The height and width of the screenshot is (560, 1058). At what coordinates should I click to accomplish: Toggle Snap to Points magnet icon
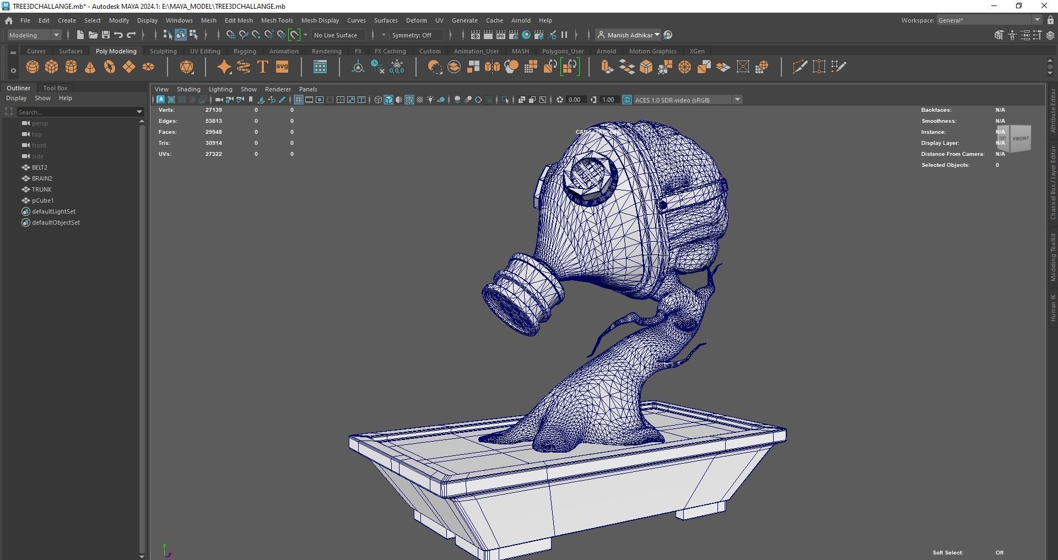point(256,35)
